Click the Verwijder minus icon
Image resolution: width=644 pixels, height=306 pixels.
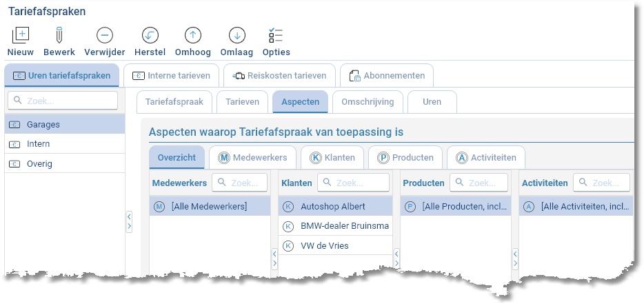(105, 36)
